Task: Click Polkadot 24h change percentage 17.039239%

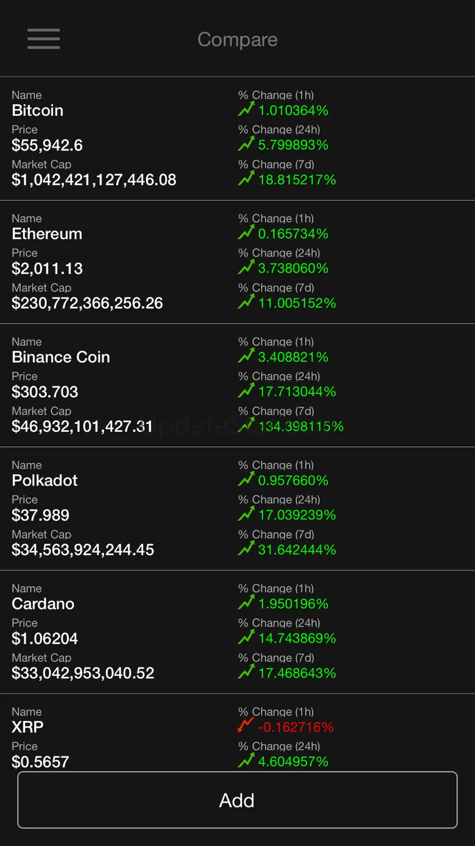Action: [297, 515]
